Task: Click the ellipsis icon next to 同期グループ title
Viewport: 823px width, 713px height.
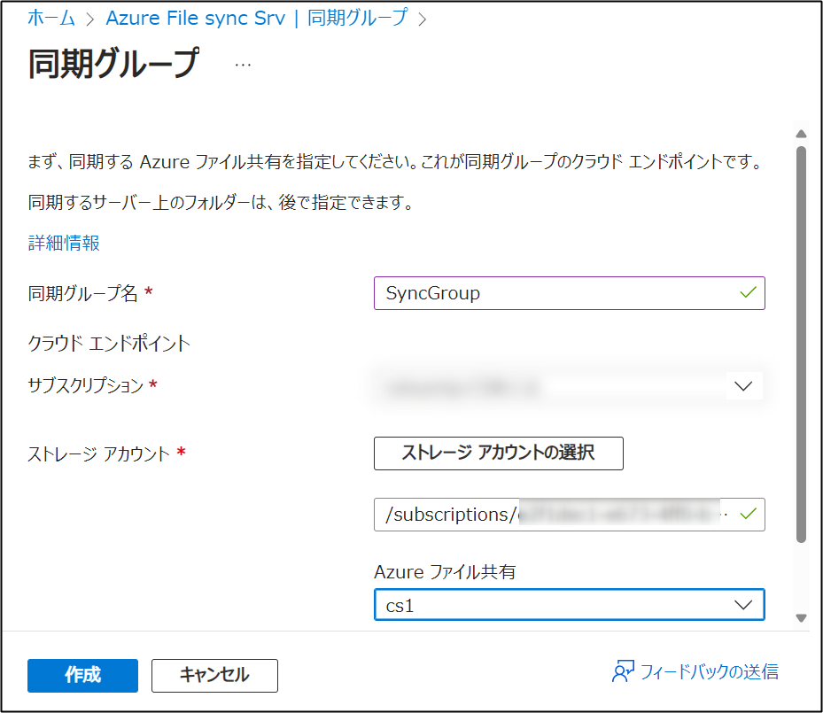Action: (243, 63)
